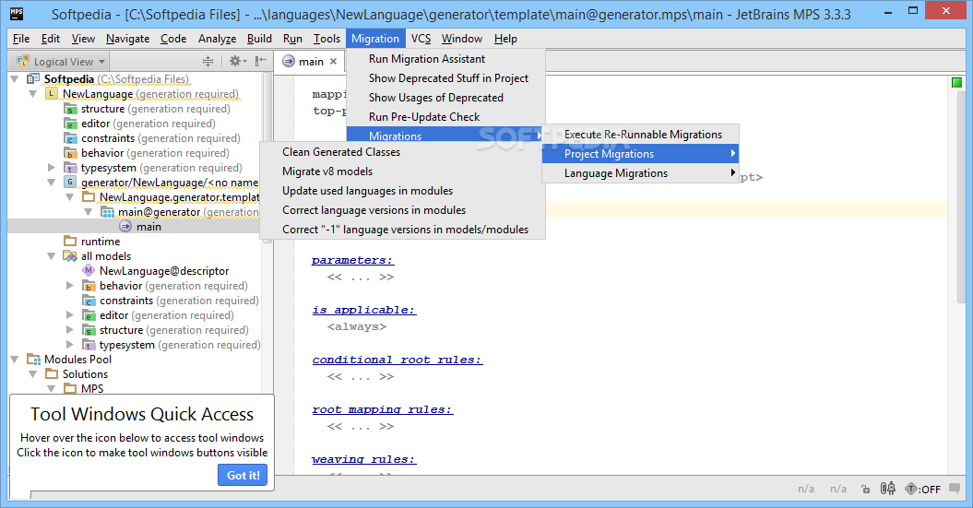Select Migrate v8 models
Viewport: 973px width, 508px height.
(402, 171)
